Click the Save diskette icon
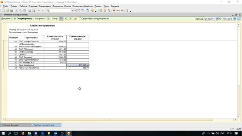Viewport: 242px width, 136px height. pos(12,11)
